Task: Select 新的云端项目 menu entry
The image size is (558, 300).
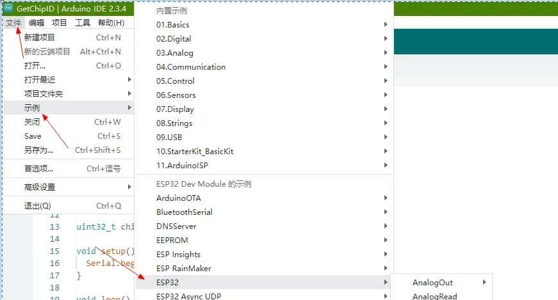Action: (x=69, y=52)
